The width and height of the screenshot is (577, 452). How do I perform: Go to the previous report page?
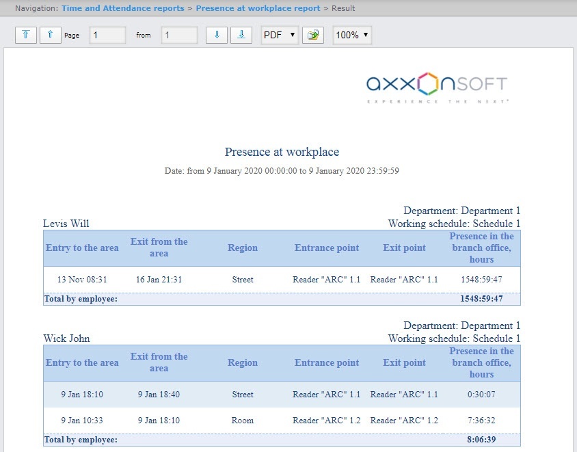pos(51,35)
